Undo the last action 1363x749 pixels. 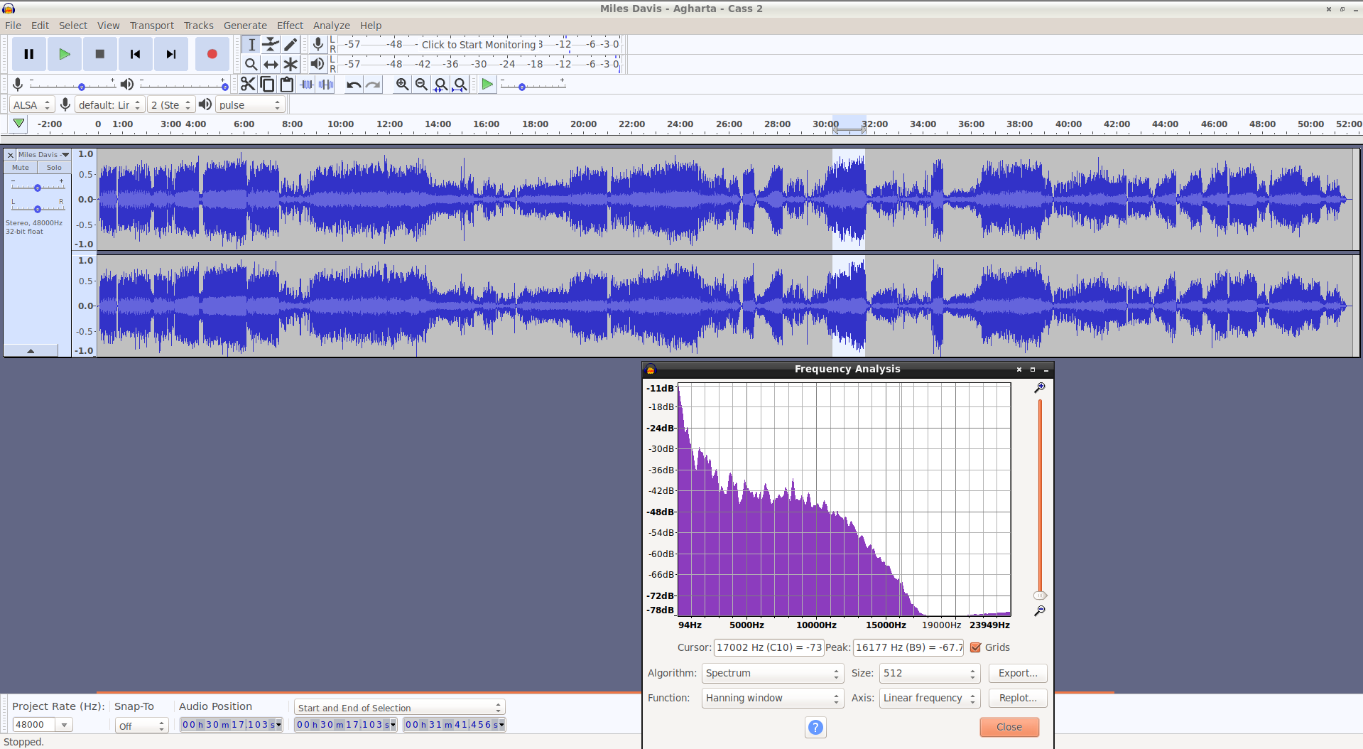tap(353, 85)
